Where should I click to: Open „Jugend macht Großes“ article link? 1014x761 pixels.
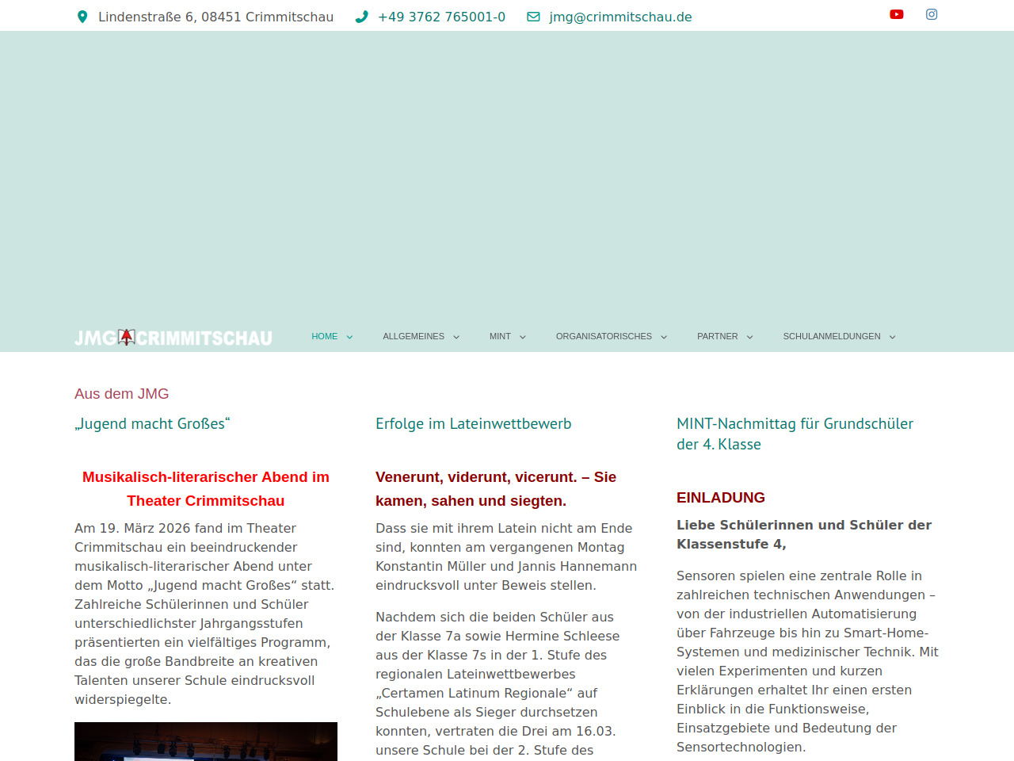coord(152,423)
